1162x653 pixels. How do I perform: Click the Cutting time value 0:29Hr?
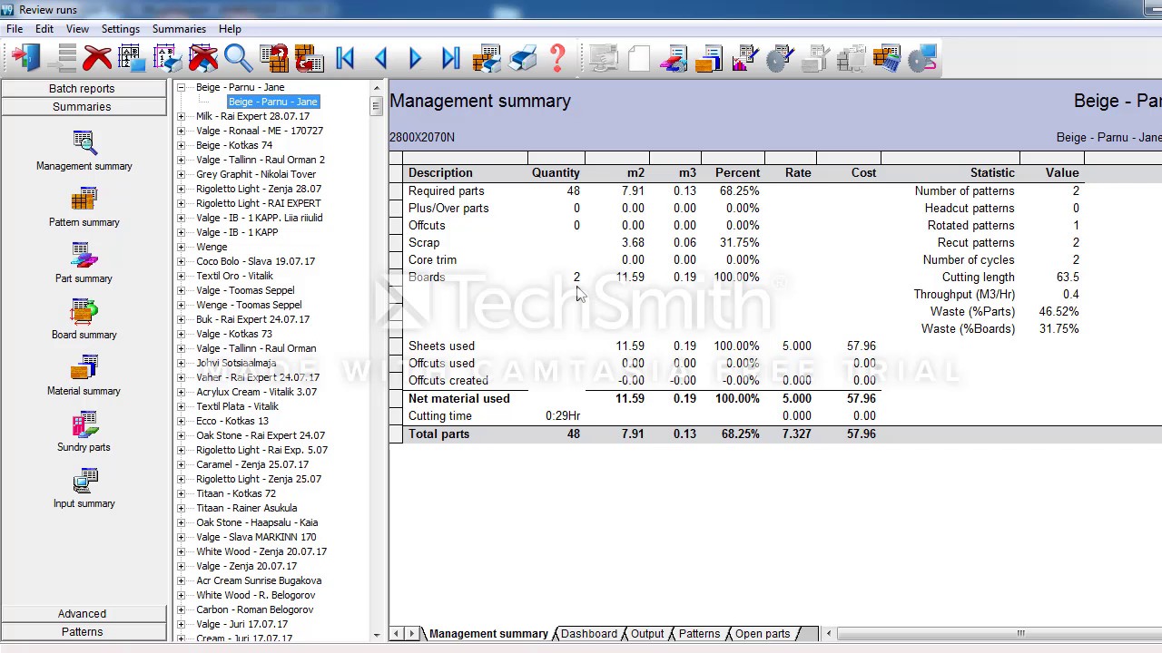pos(563,416)
